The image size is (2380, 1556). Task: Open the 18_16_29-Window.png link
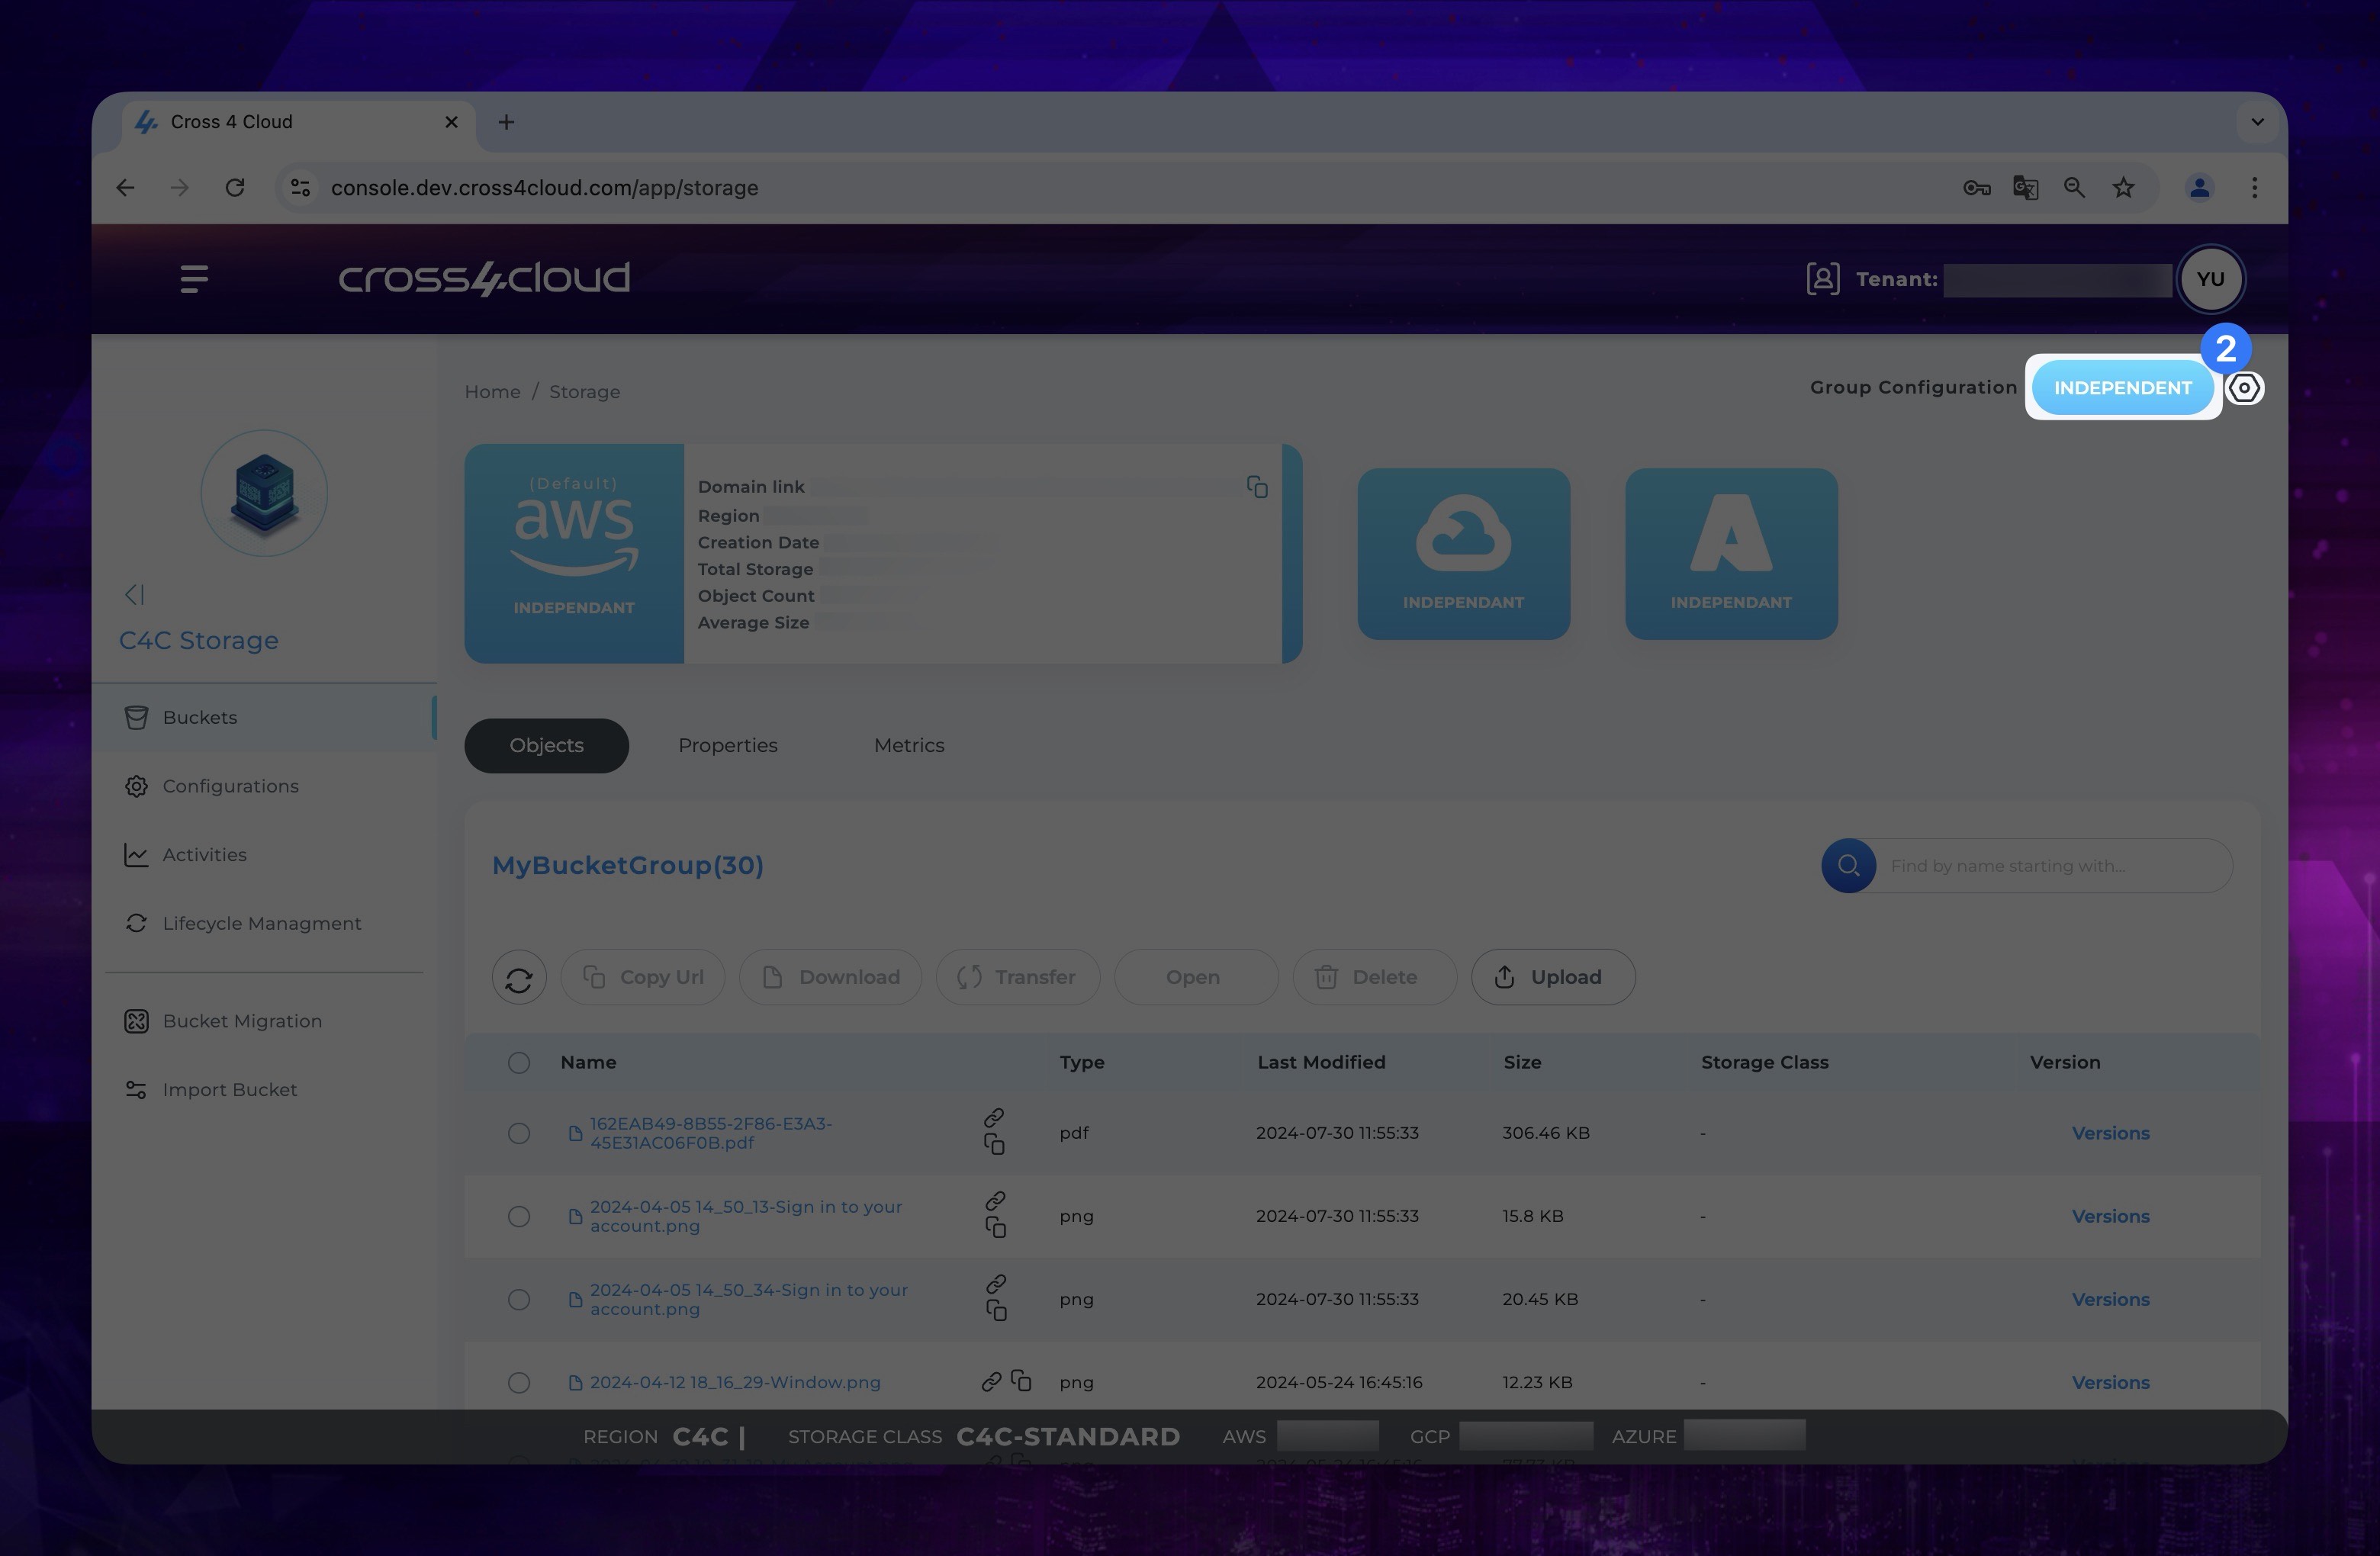pyautogui.click(x=735, y=1383)
